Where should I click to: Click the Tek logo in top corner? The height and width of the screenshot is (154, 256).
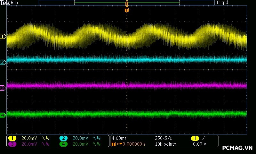(x=5, y=3)
